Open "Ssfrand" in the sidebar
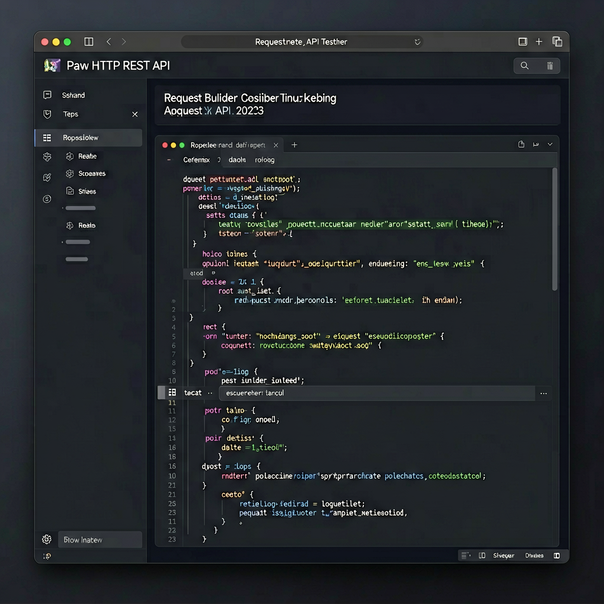The image size is (604, 604). 73,95
